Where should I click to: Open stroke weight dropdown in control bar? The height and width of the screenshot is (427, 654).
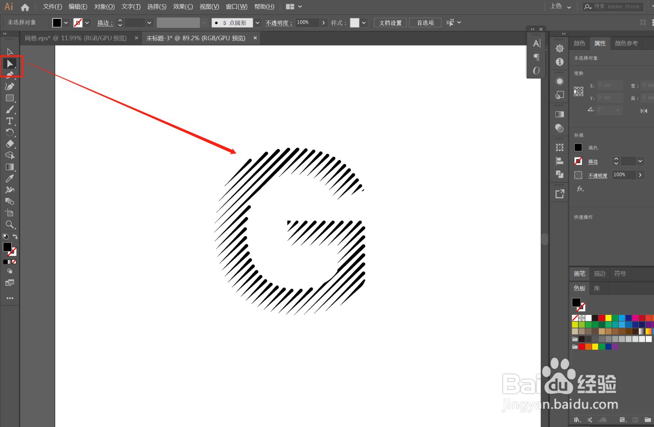149,23
